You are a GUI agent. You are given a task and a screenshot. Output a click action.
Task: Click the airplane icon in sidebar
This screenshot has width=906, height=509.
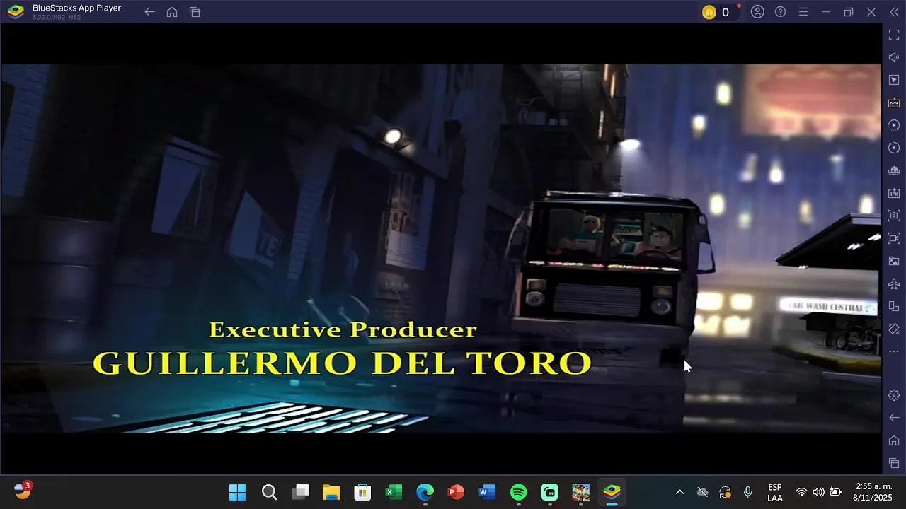tap(894, 283)
